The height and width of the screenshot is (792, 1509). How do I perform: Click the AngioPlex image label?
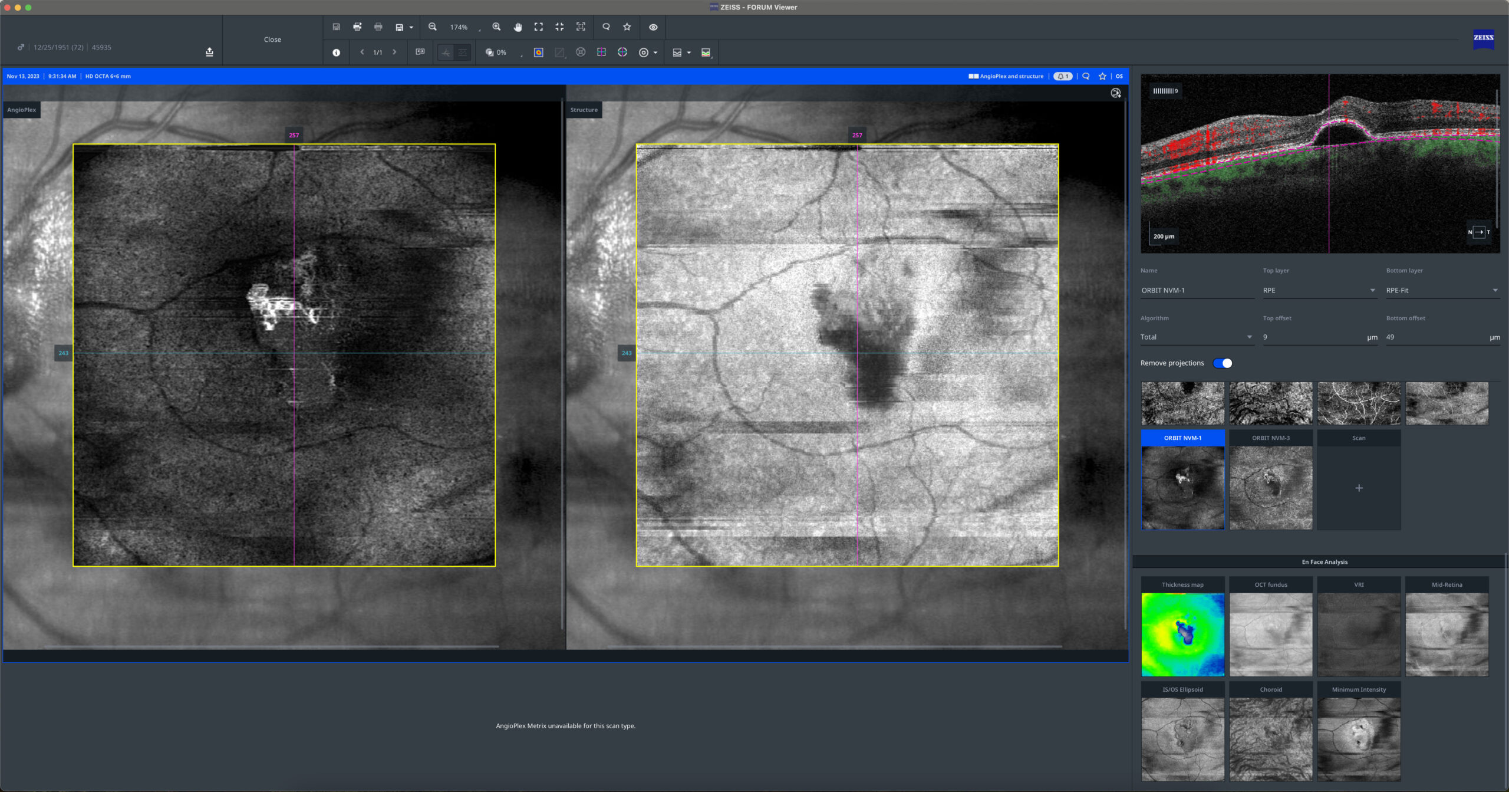click(22, 110)
